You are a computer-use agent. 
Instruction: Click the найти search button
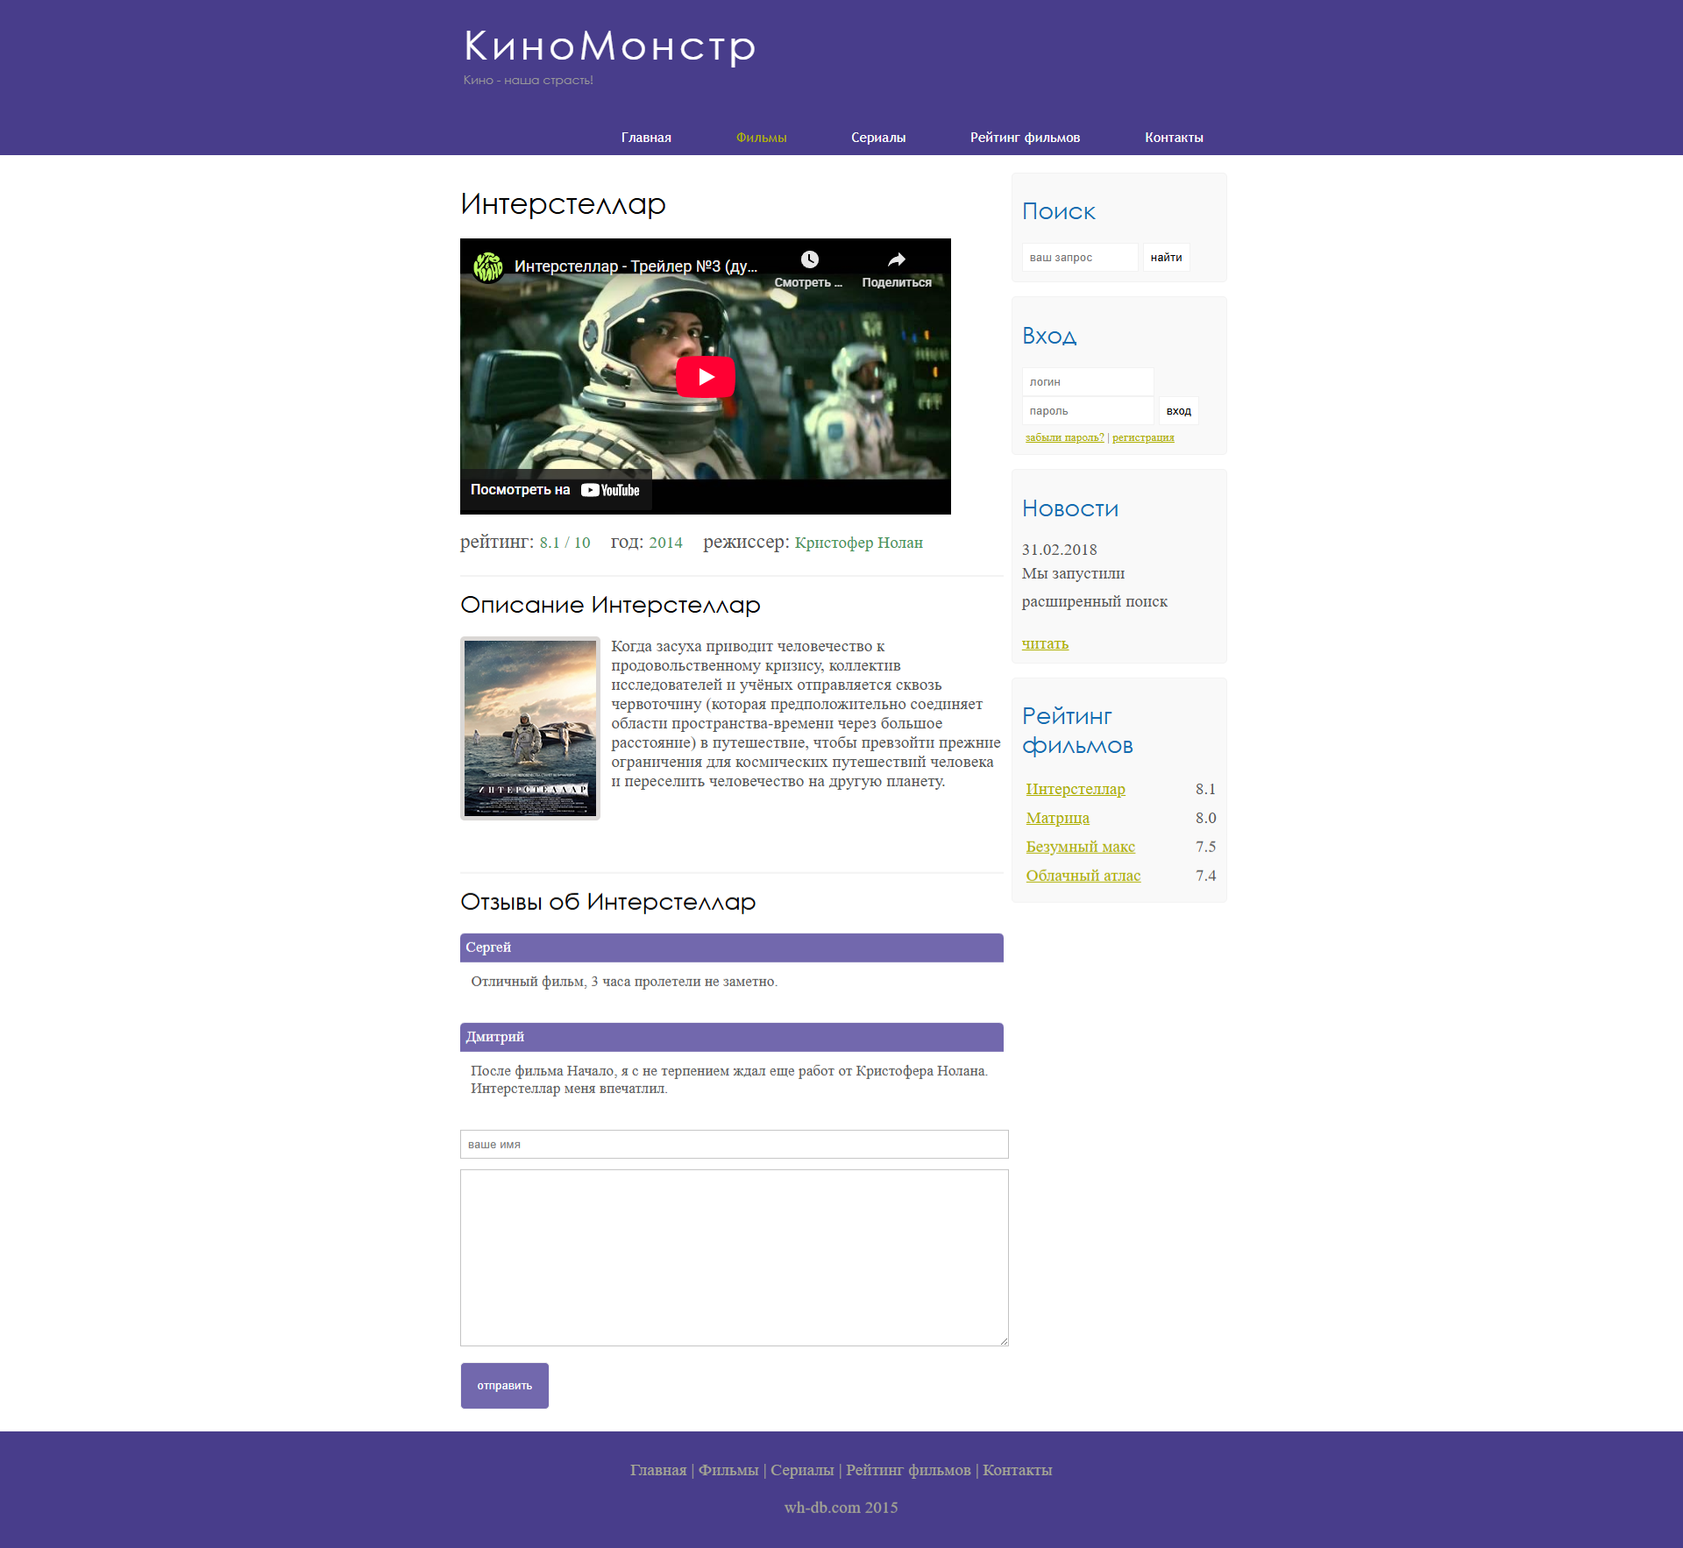point(1166,258)
